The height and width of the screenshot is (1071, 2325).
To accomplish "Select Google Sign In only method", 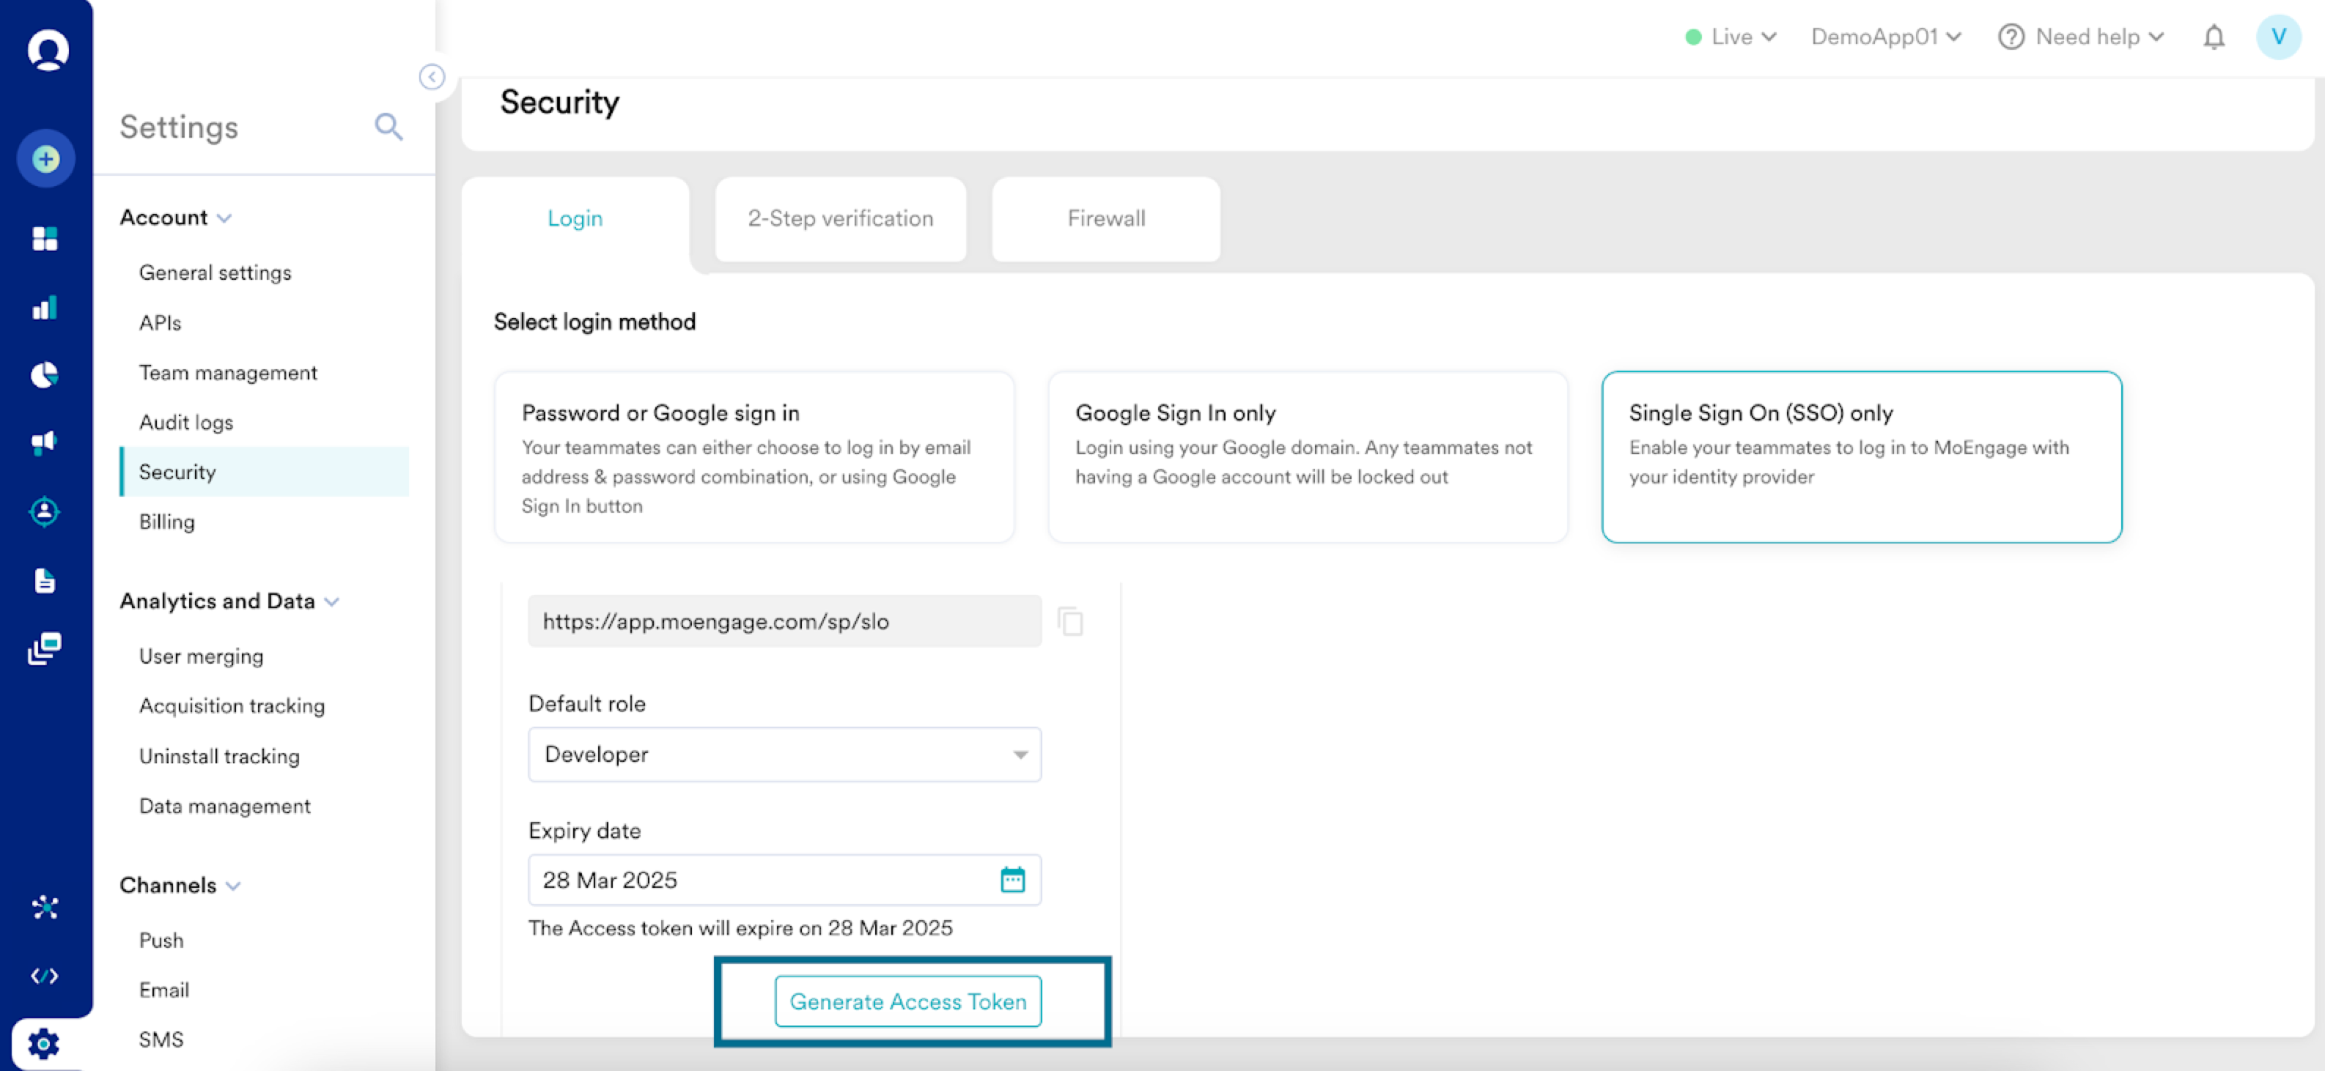I will [1307, 456].
